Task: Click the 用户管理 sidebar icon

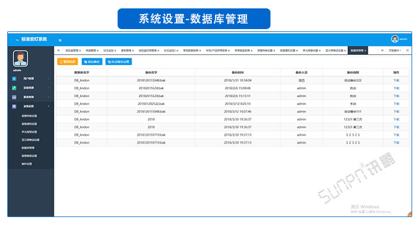Action: point(14,79)
